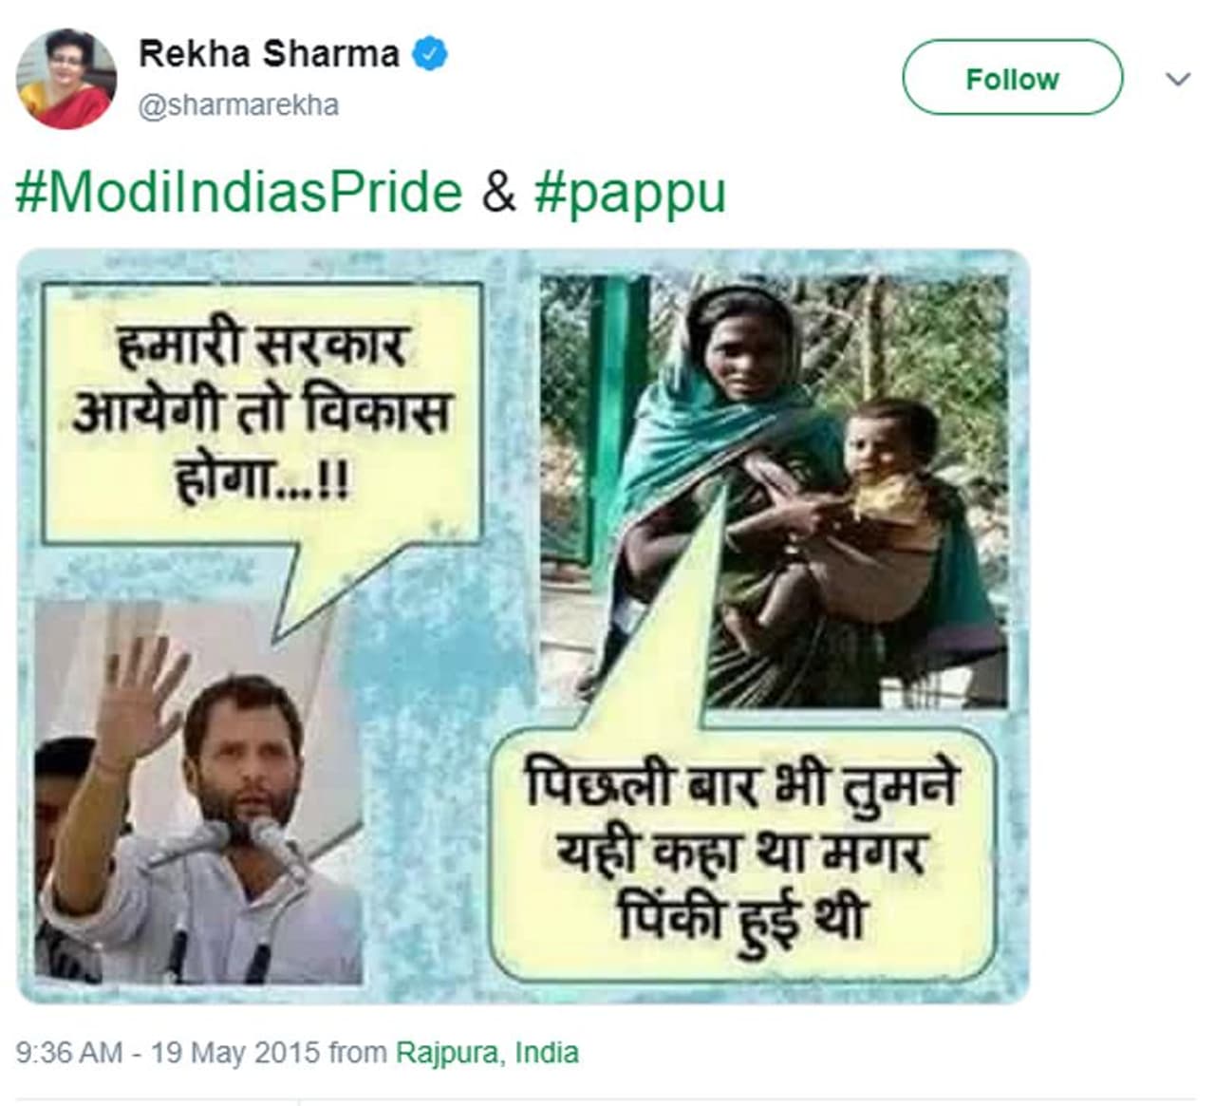Open the #ModiIndiasPride hashtag
The image size is (1215, 1106).
(239, 192)
